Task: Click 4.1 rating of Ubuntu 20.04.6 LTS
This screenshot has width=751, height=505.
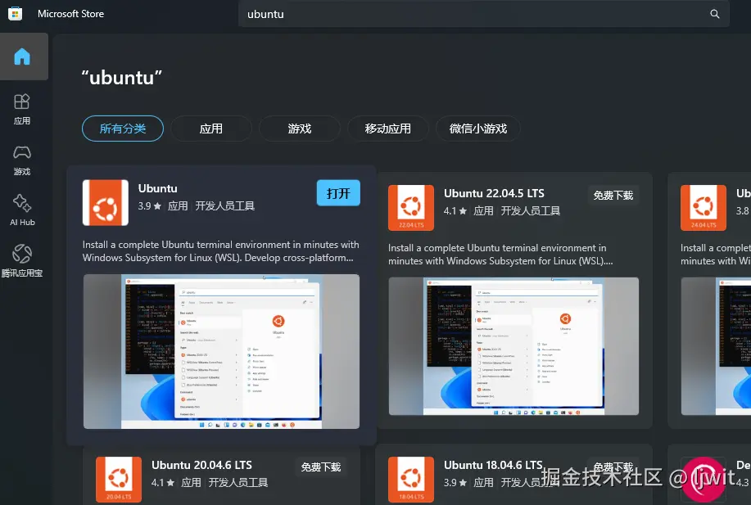Action: (163, 483)
